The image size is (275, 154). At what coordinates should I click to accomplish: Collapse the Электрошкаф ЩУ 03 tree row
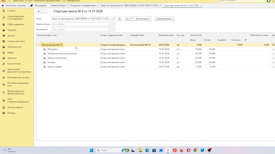pyautogui.click(x=38, y=45)
